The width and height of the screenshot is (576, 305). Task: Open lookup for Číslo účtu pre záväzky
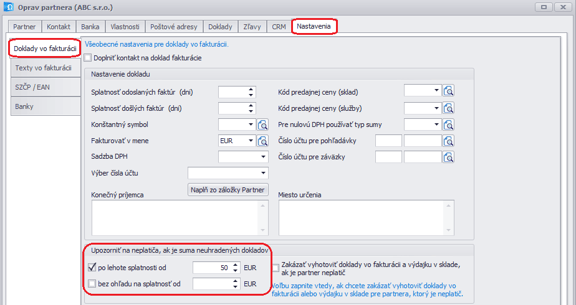point(448,157)
